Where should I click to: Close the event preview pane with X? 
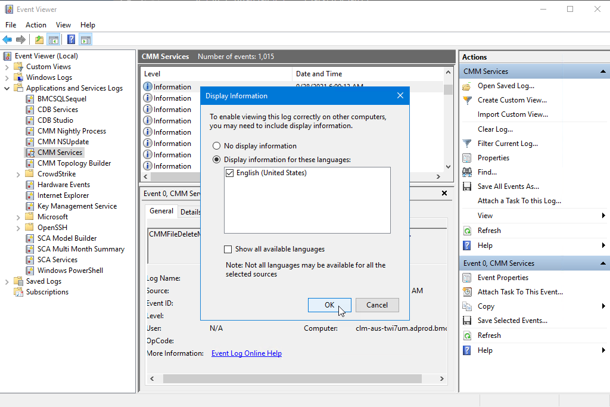point(444,194)
